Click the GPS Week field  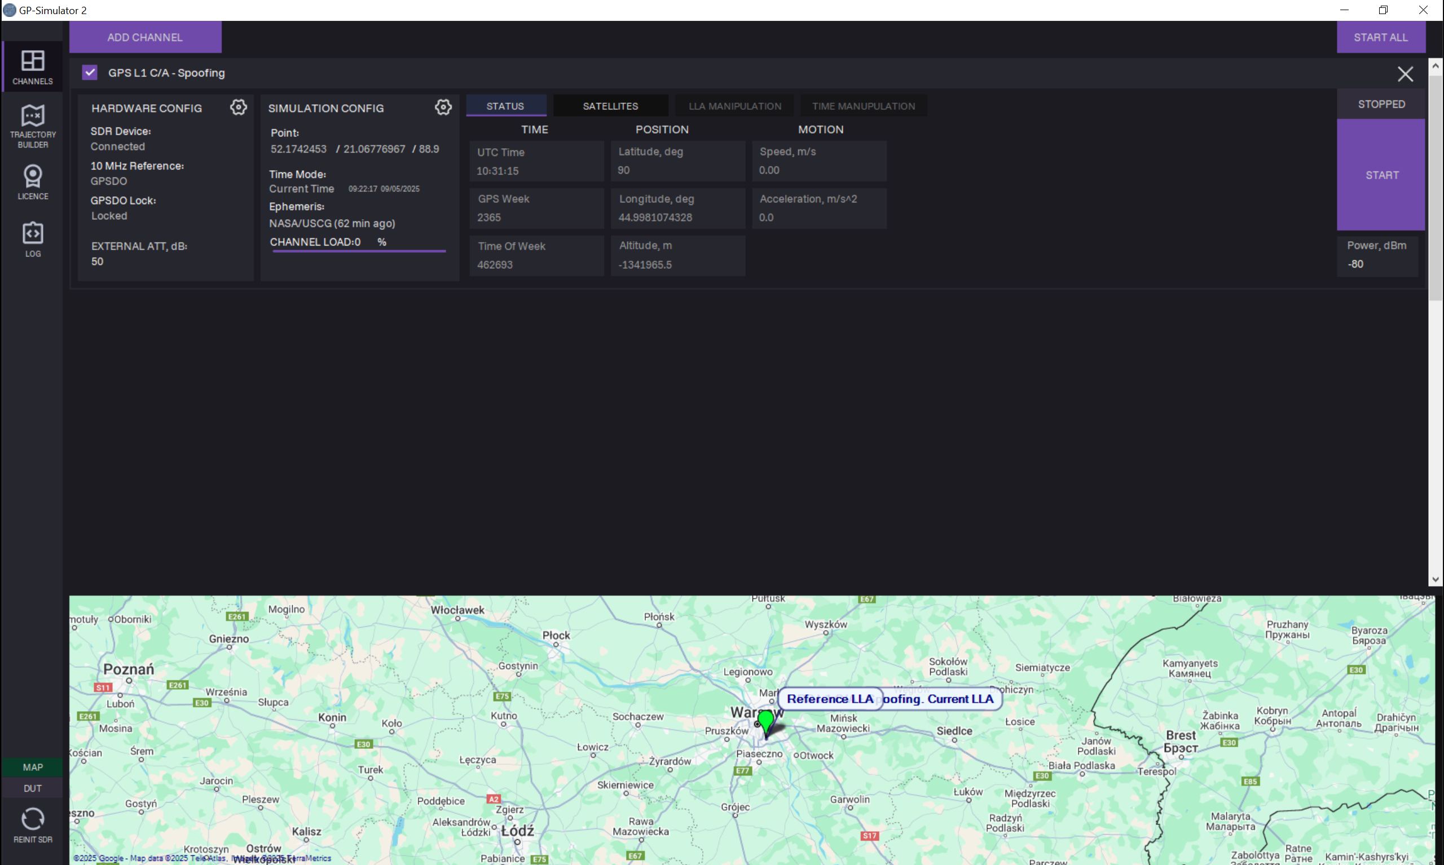click(537, 208)
